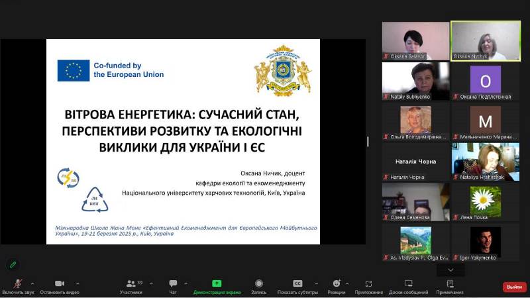The height and width of the screenshot is (298, 530).
Task: Select Ольга Володимирівна participant tile
Action: pos(416,122)
